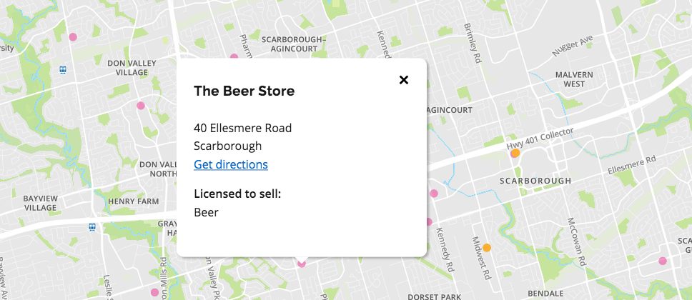Open pink marker at far right near map edge

(663, 261)
